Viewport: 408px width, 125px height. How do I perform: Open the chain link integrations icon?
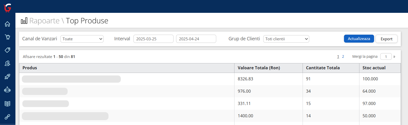(7, 117)
